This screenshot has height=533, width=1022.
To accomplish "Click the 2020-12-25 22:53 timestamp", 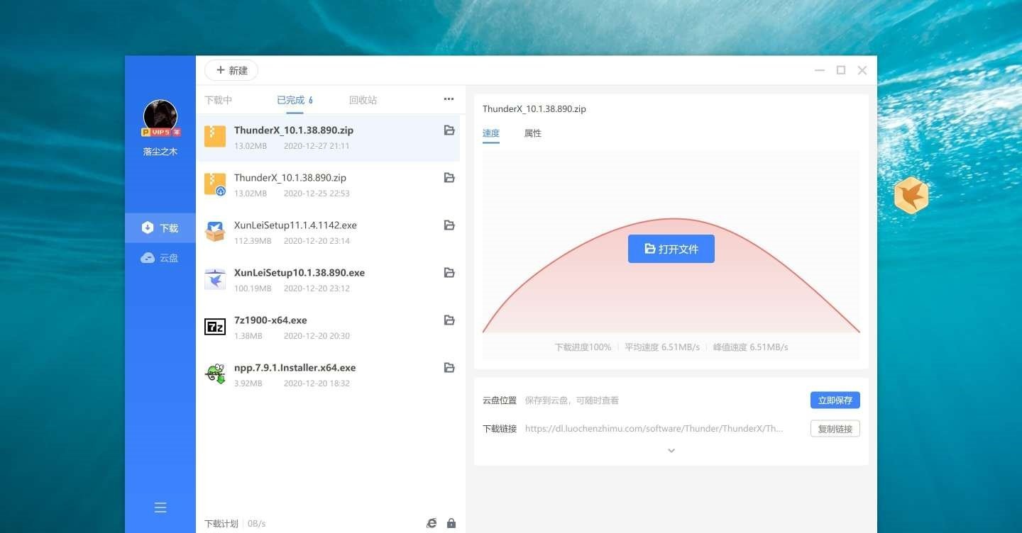I will coord(317,193).
